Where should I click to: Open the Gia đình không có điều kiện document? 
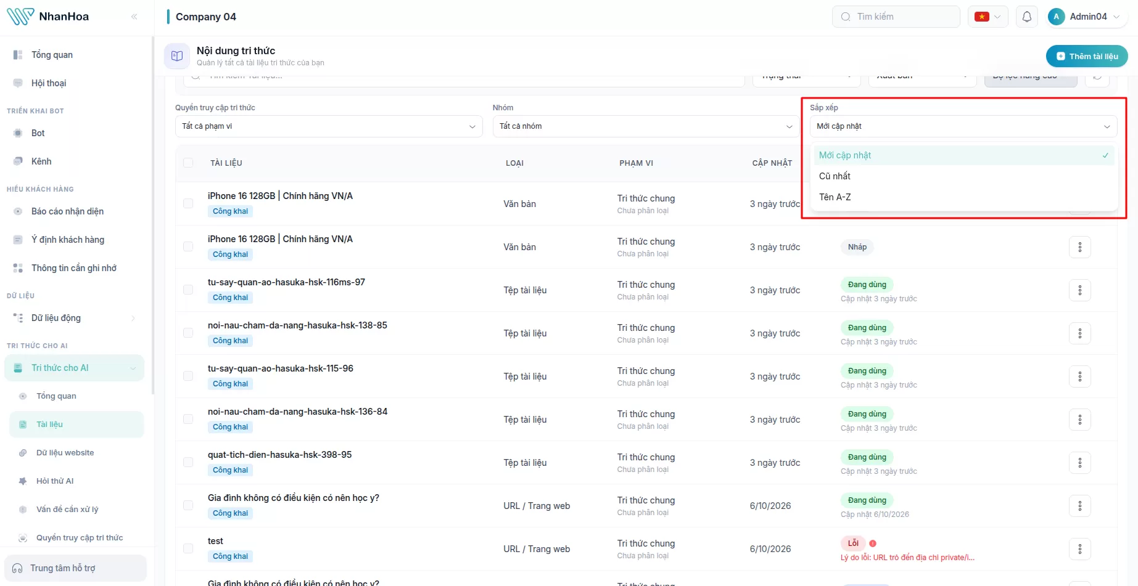[294, 498]
